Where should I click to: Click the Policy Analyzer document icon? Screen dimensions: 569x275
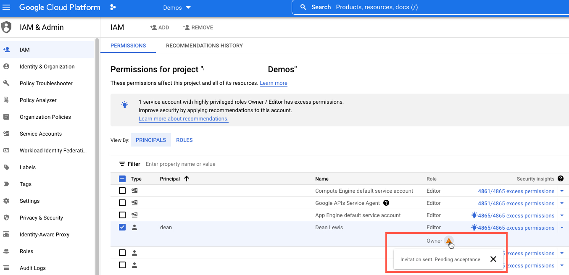[x=6, y=100]
